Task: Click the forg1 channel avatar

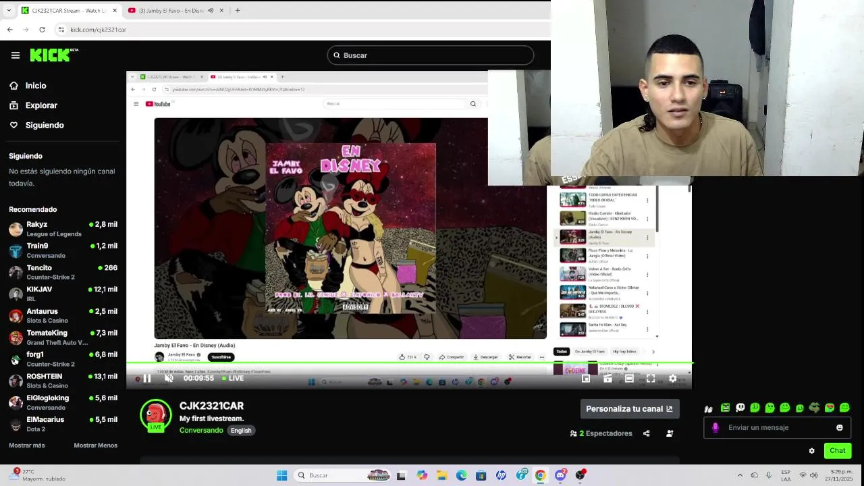Action: click(x=16, y=359)
